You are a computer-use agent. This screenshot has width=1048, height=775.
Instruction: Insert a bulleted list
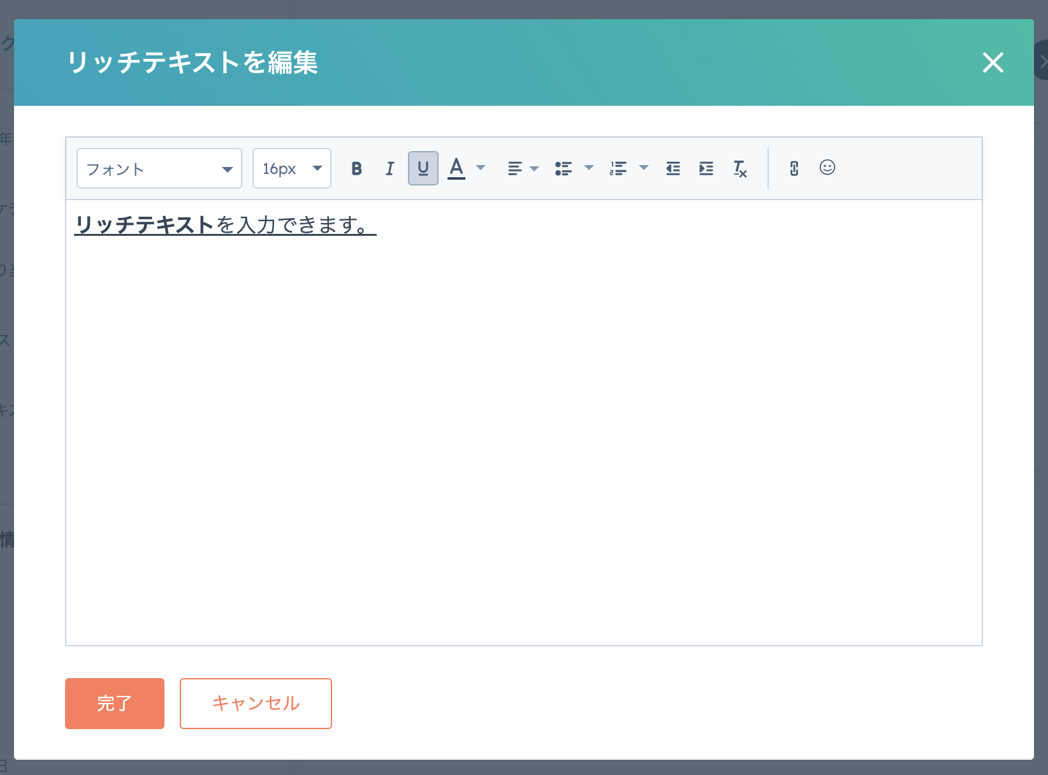pyautogui.click(x=563, y=168)
